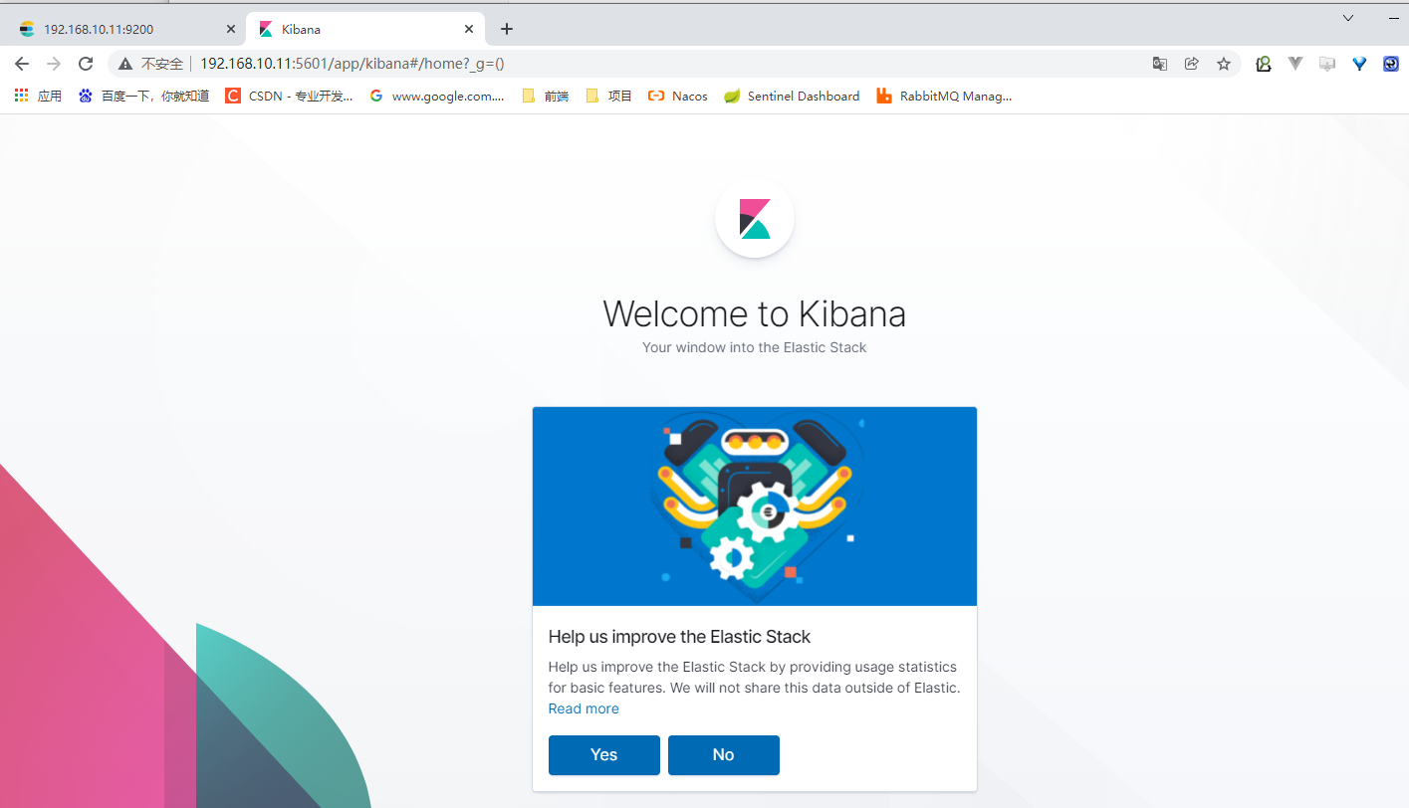Close the 192.168.10.11:9200 tab
The image size is (1409, 808).
pyautogui.click(x=231, y=29)
